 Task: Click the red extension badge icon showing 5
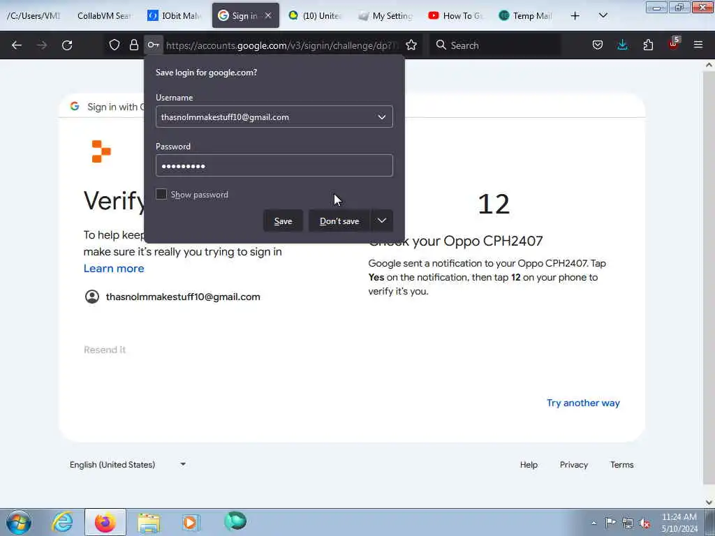pyautogui.click(x=674, y=44)
